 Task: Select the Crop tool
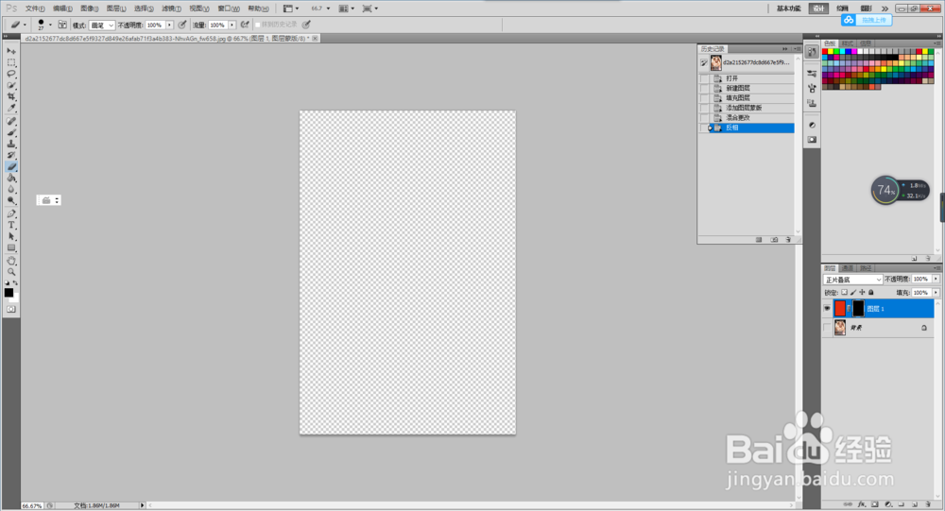[x=10, y=97]
